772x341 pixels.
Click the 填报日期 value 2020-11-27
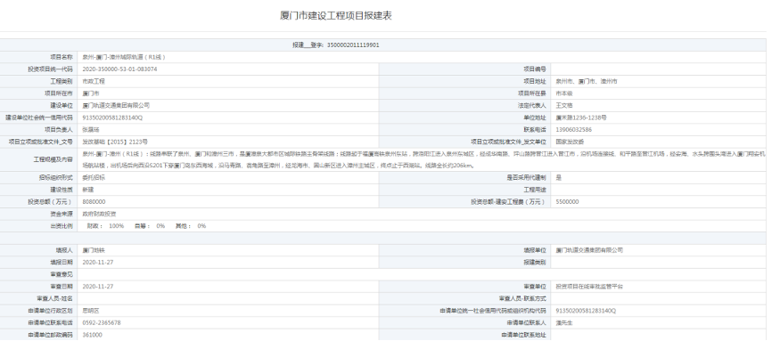97,263
